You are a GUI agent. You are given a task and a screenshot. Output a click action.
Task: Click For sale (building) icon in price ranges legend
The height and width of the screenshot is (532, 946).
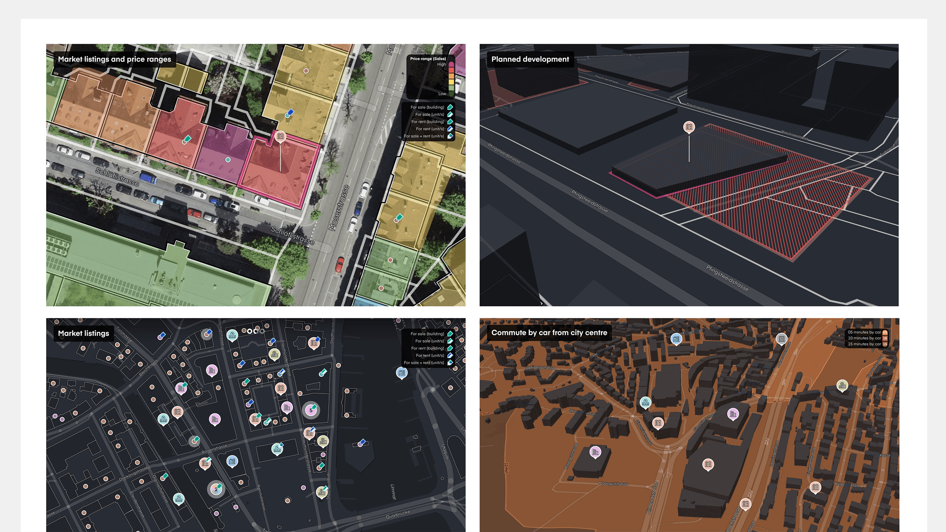coord(450,107)
